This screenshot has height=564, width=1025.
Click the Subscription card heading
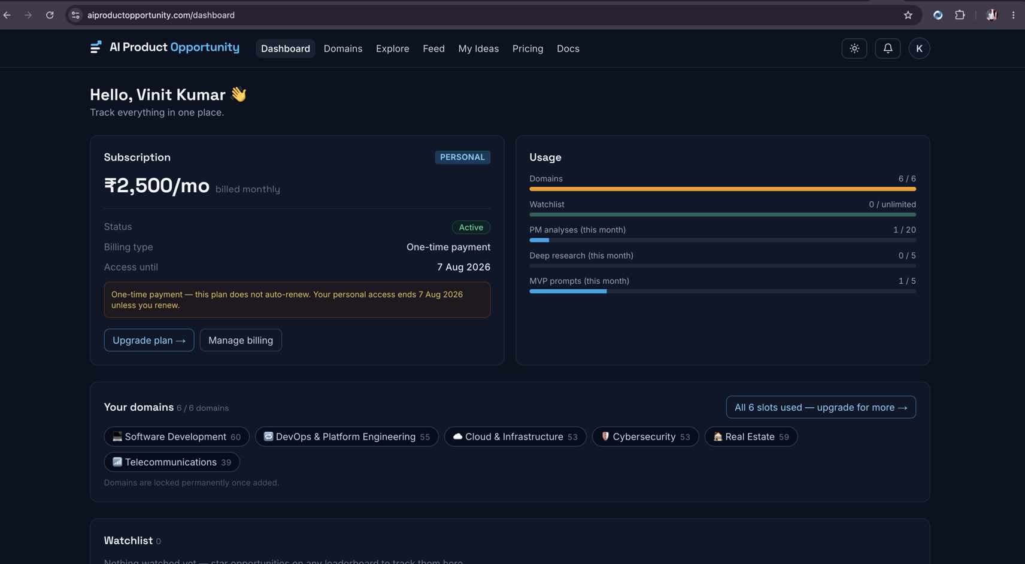coord(137,157)
